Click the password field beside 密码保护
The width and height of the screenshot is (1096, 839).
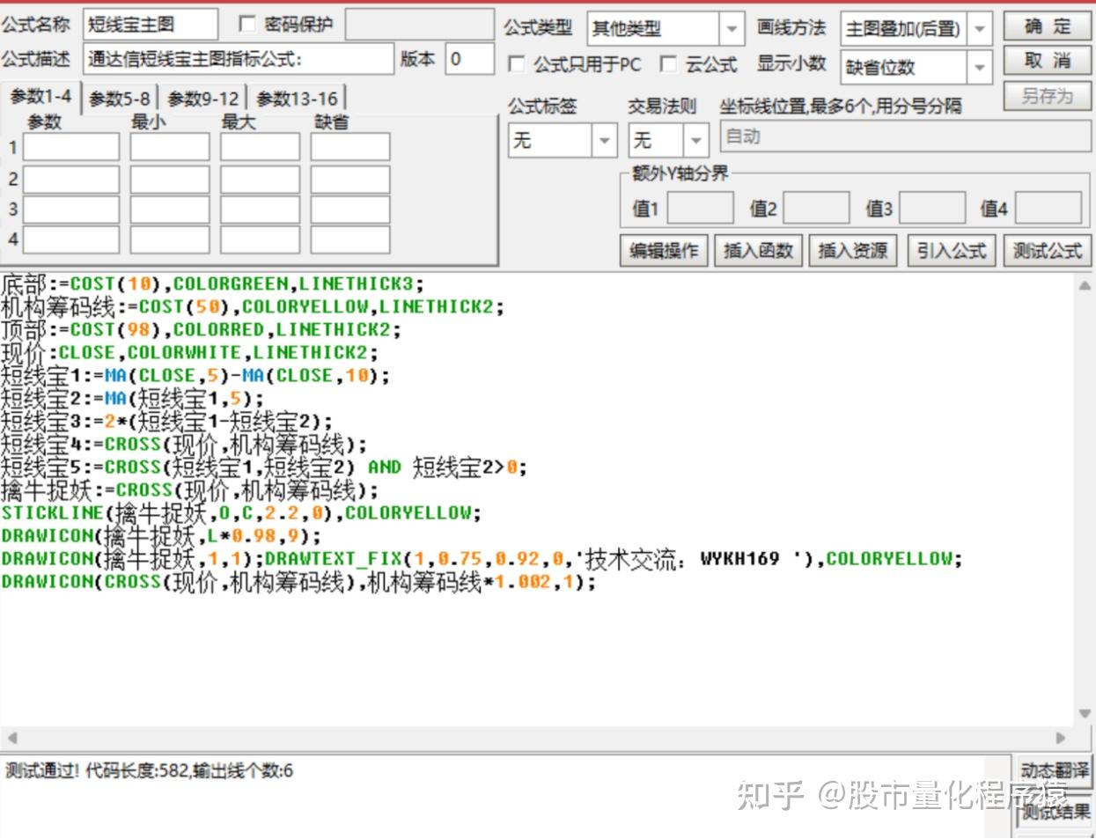point(419,25)
